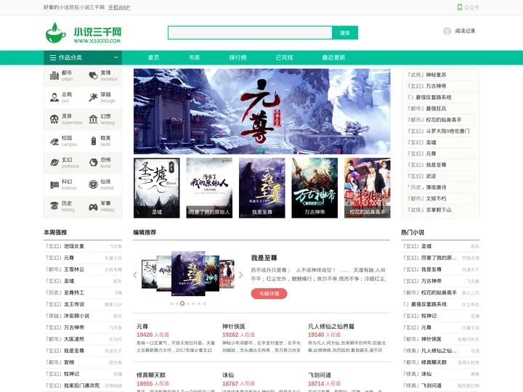Screen dimensions: 523x392
Task: Click the green 搜索 button
Action: click(345, 33)
